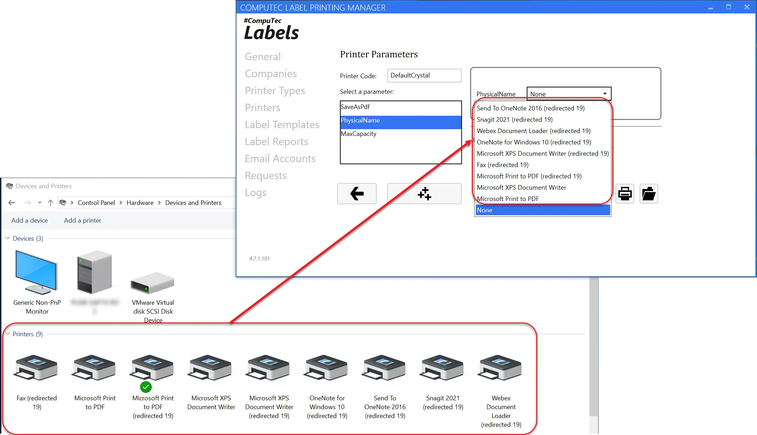Open the PhysicalName dropdown arrow
This screenshot has height=435, width=757.
click(x=605, y=94)
